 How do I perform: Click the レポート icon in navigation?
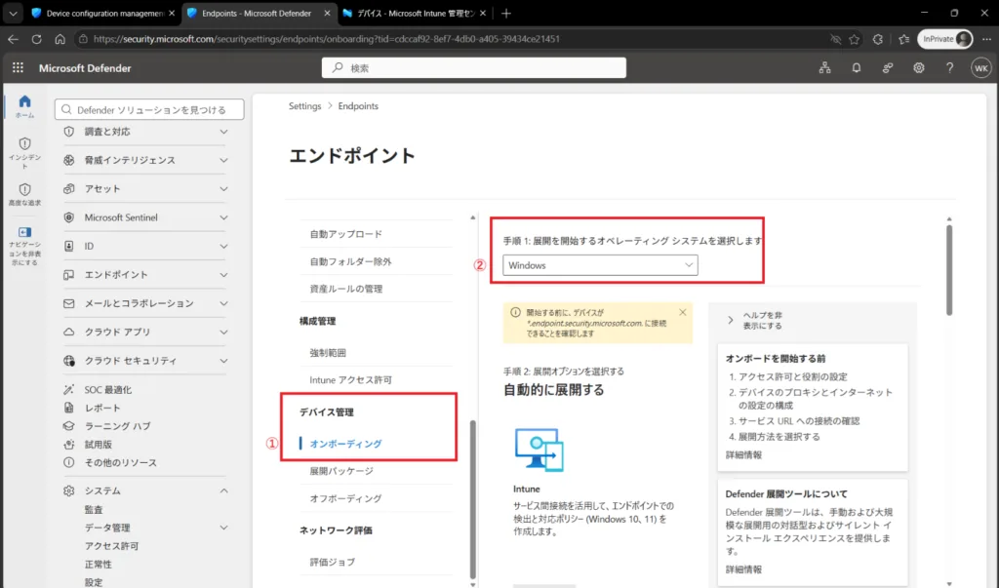point(69,408)
